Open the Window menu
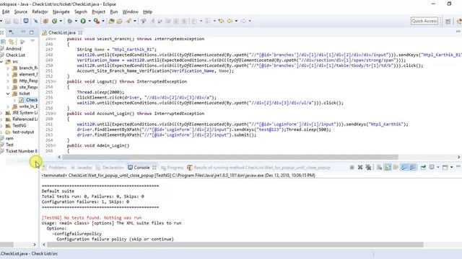This screenshot has height=259, width=462. click(x=130, y=12)
